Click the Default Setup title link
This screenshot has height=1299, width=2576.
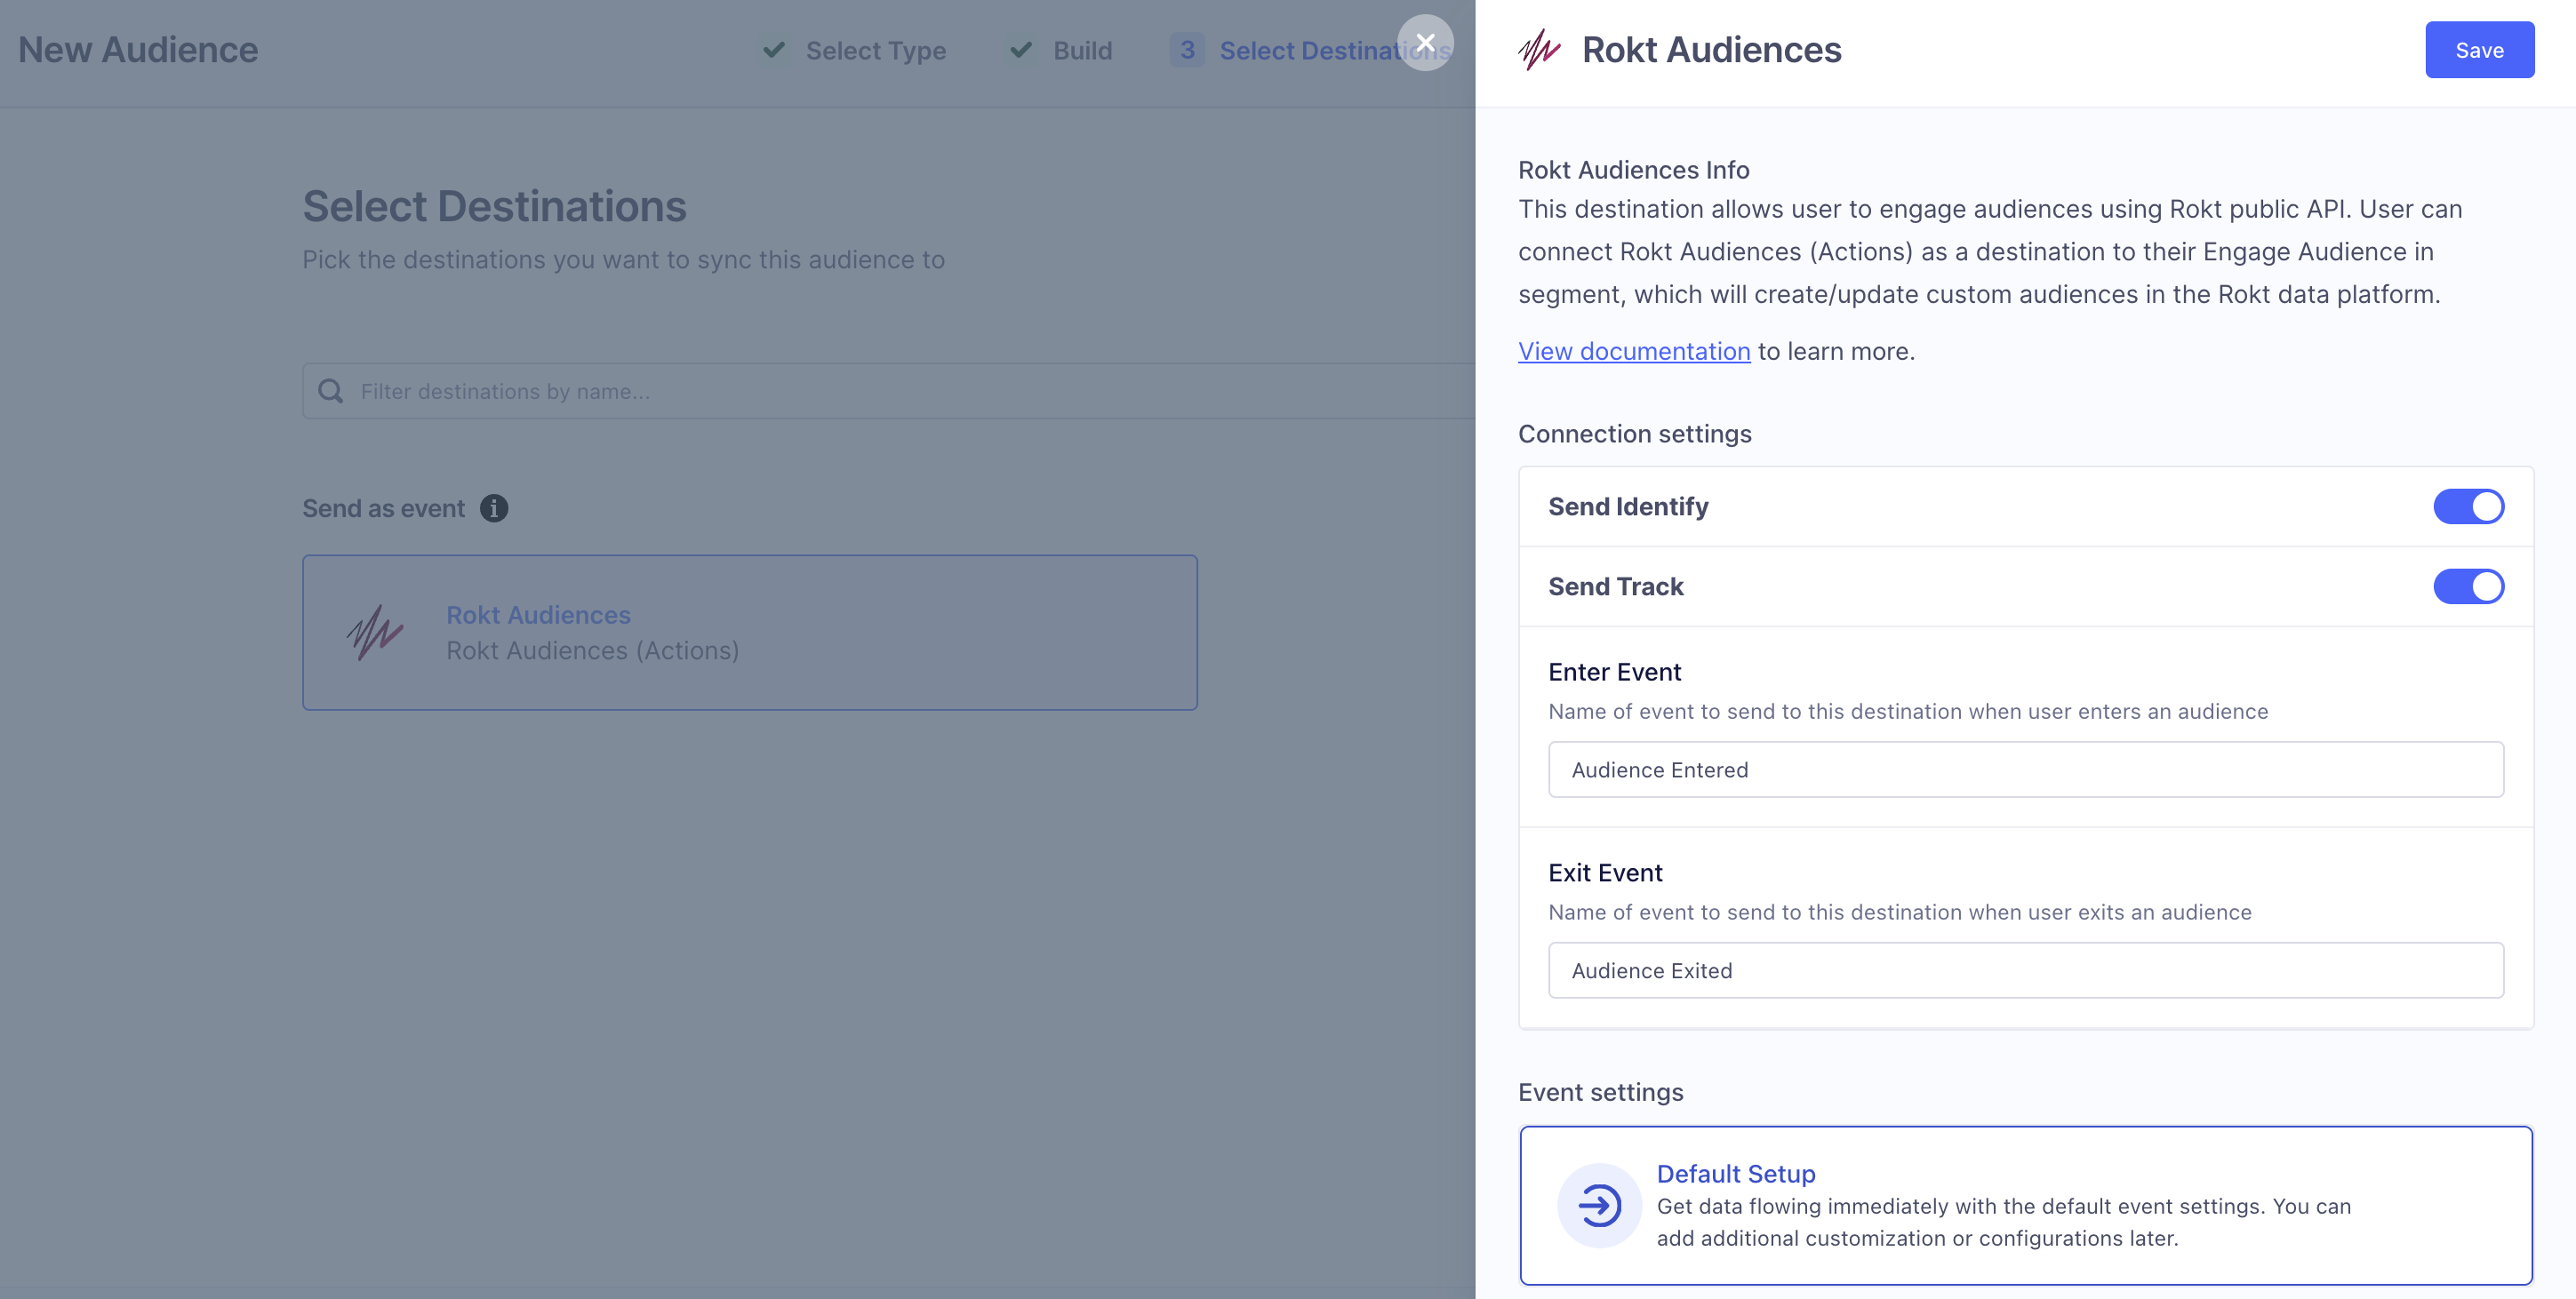pyautogui.click(x=1736, y=1174)
